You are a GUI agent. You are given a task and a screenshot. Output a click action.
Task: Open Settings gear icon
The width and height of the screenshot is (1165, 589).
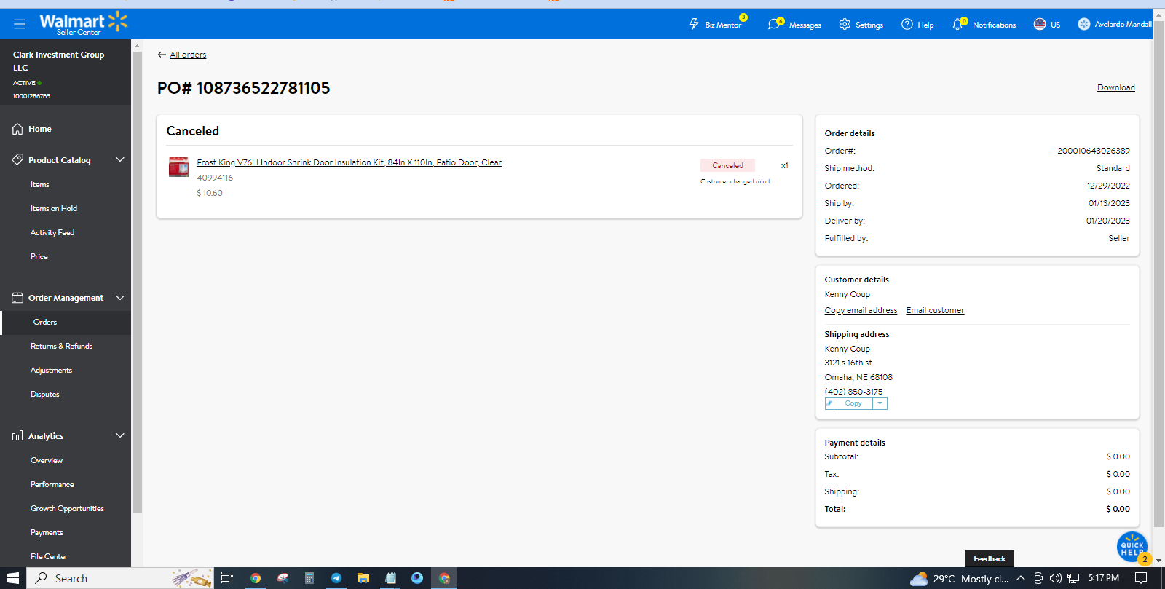[x=845, y=24]
